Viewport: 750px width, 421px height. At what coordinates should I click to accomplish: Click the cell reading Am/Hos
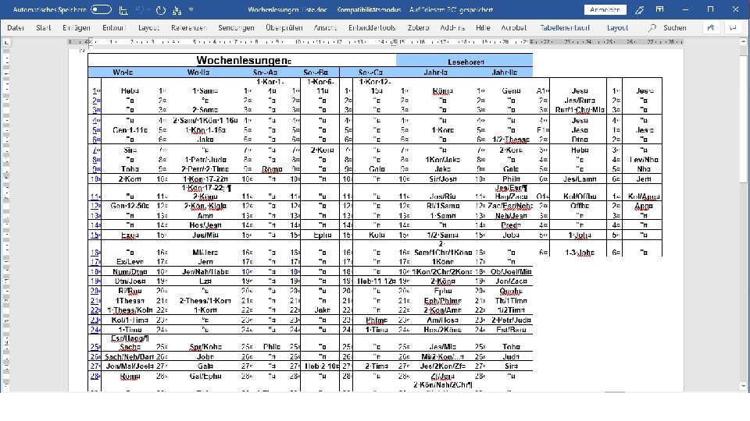click(x=443, y=320)
